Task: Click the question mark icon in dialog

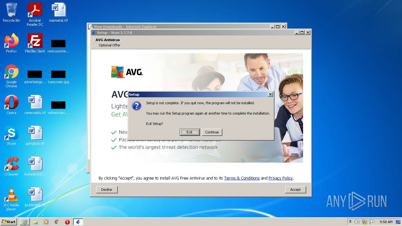Action: coord(137,106)
